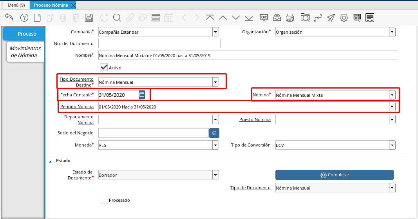Toggle the Procesado checkbox

[104, 200]
